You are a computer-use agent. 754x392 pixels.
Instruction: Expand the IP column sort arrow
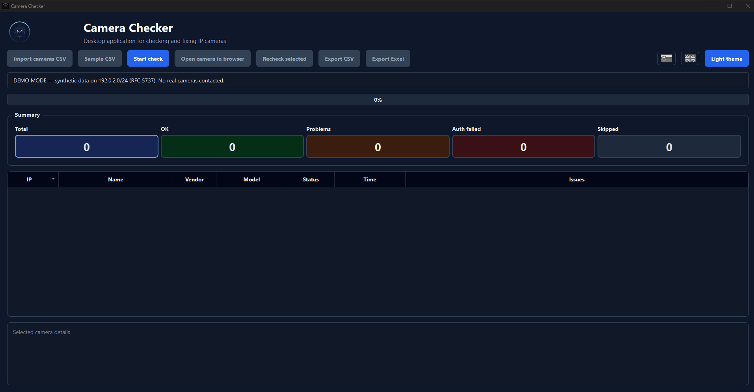(x=53, y=179)
